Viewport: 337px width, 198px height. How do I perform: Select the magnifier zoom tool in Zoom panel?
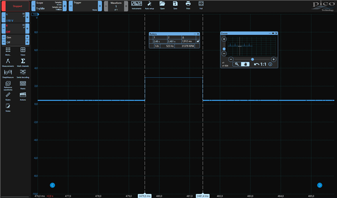[x=236, y=64]
